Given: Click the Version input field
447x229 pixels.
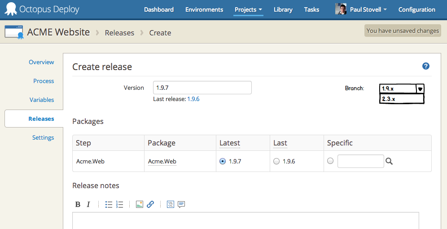Looking at the screenshot, I should [x=202, y=88].
